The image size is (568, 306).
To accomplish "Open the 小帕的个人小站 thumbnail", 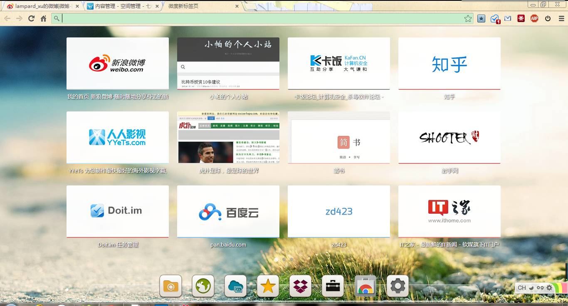I will tap(228, 63).
